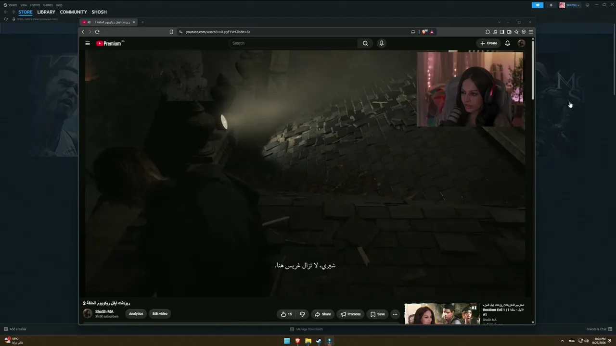This screenshot has height=346, width=616.
Task: Switch the ENG input language indicator
Action: click(x=571, y=341)
